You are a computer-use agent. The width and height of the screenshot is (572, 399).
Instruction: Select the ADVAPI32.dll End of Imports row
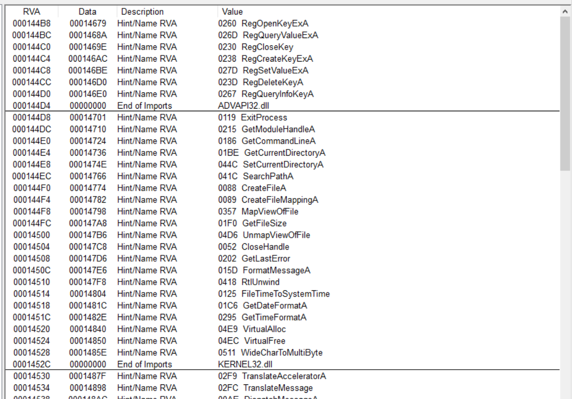click(283, 105)
